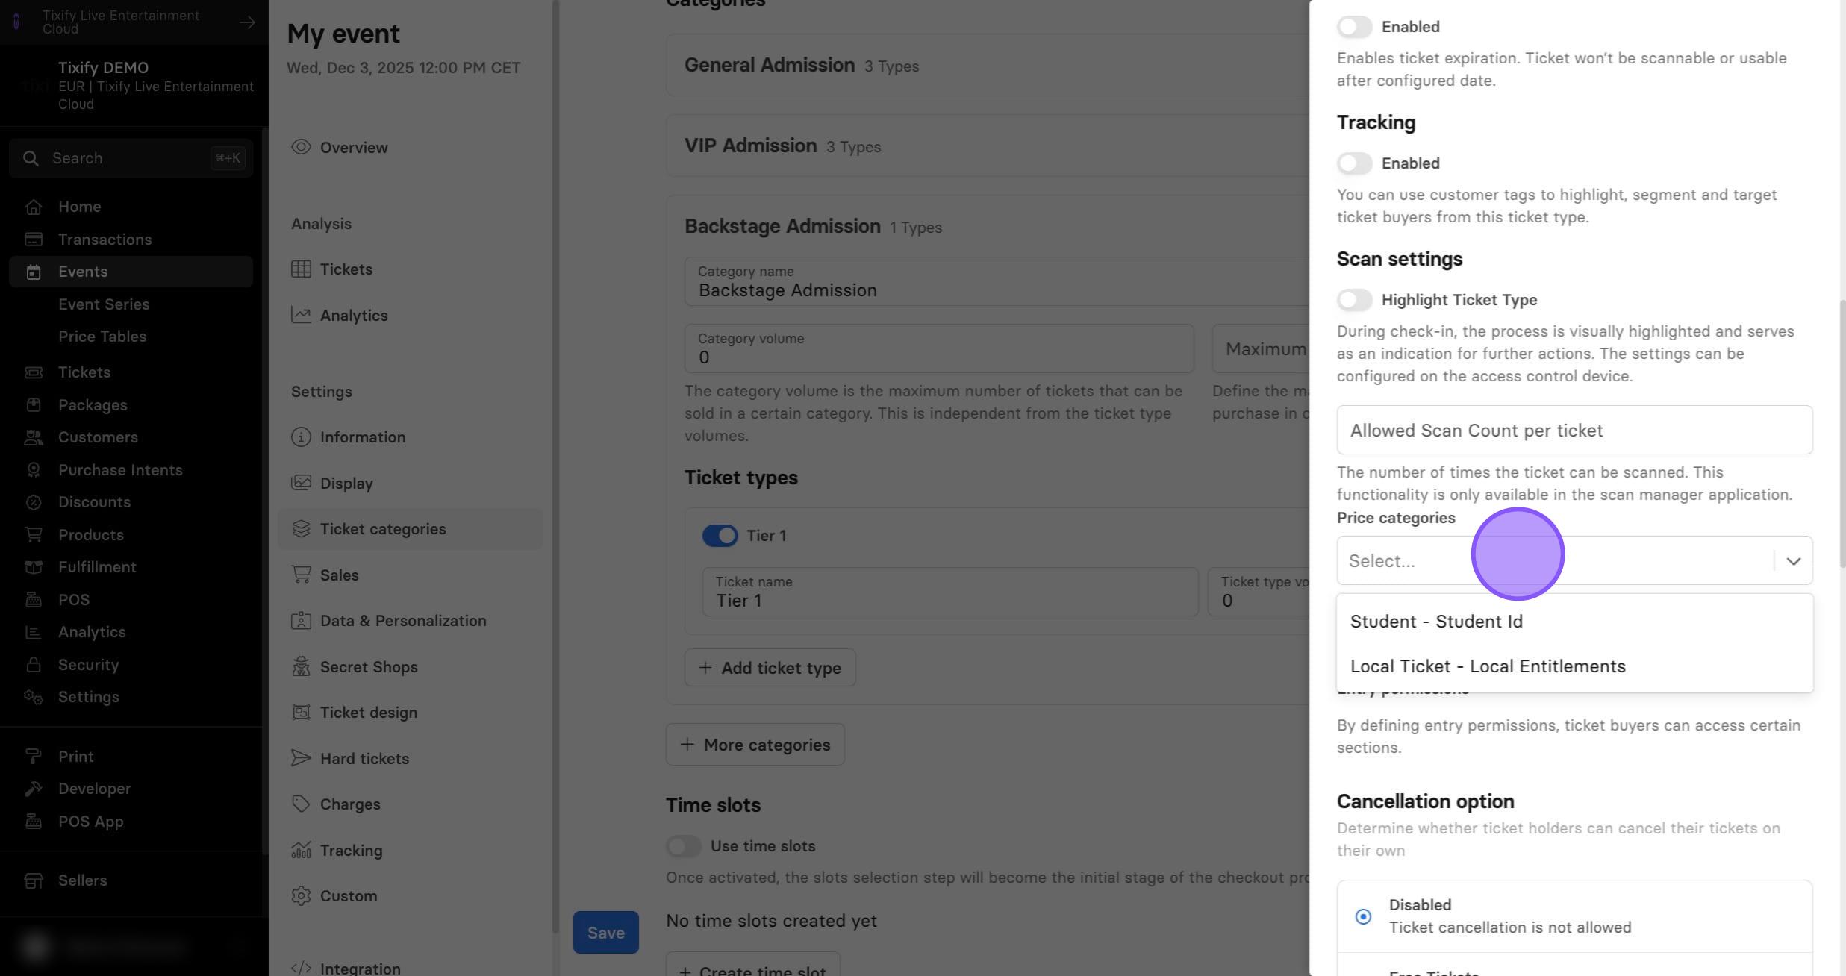Viewport: 1846px width, 976px height.
Task: Click the Events calendar icon
Action: [33, 272]
